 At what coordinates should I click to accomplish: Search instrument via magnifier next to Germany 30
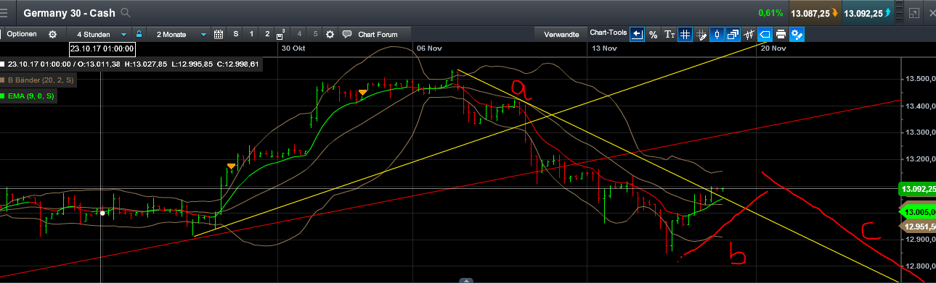(x=126, y=13)
